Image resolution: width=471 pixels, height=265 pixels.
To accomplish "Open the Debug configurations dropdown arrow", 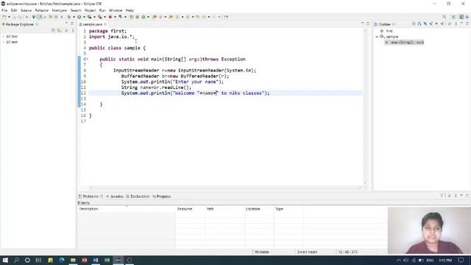I will 74,17.
